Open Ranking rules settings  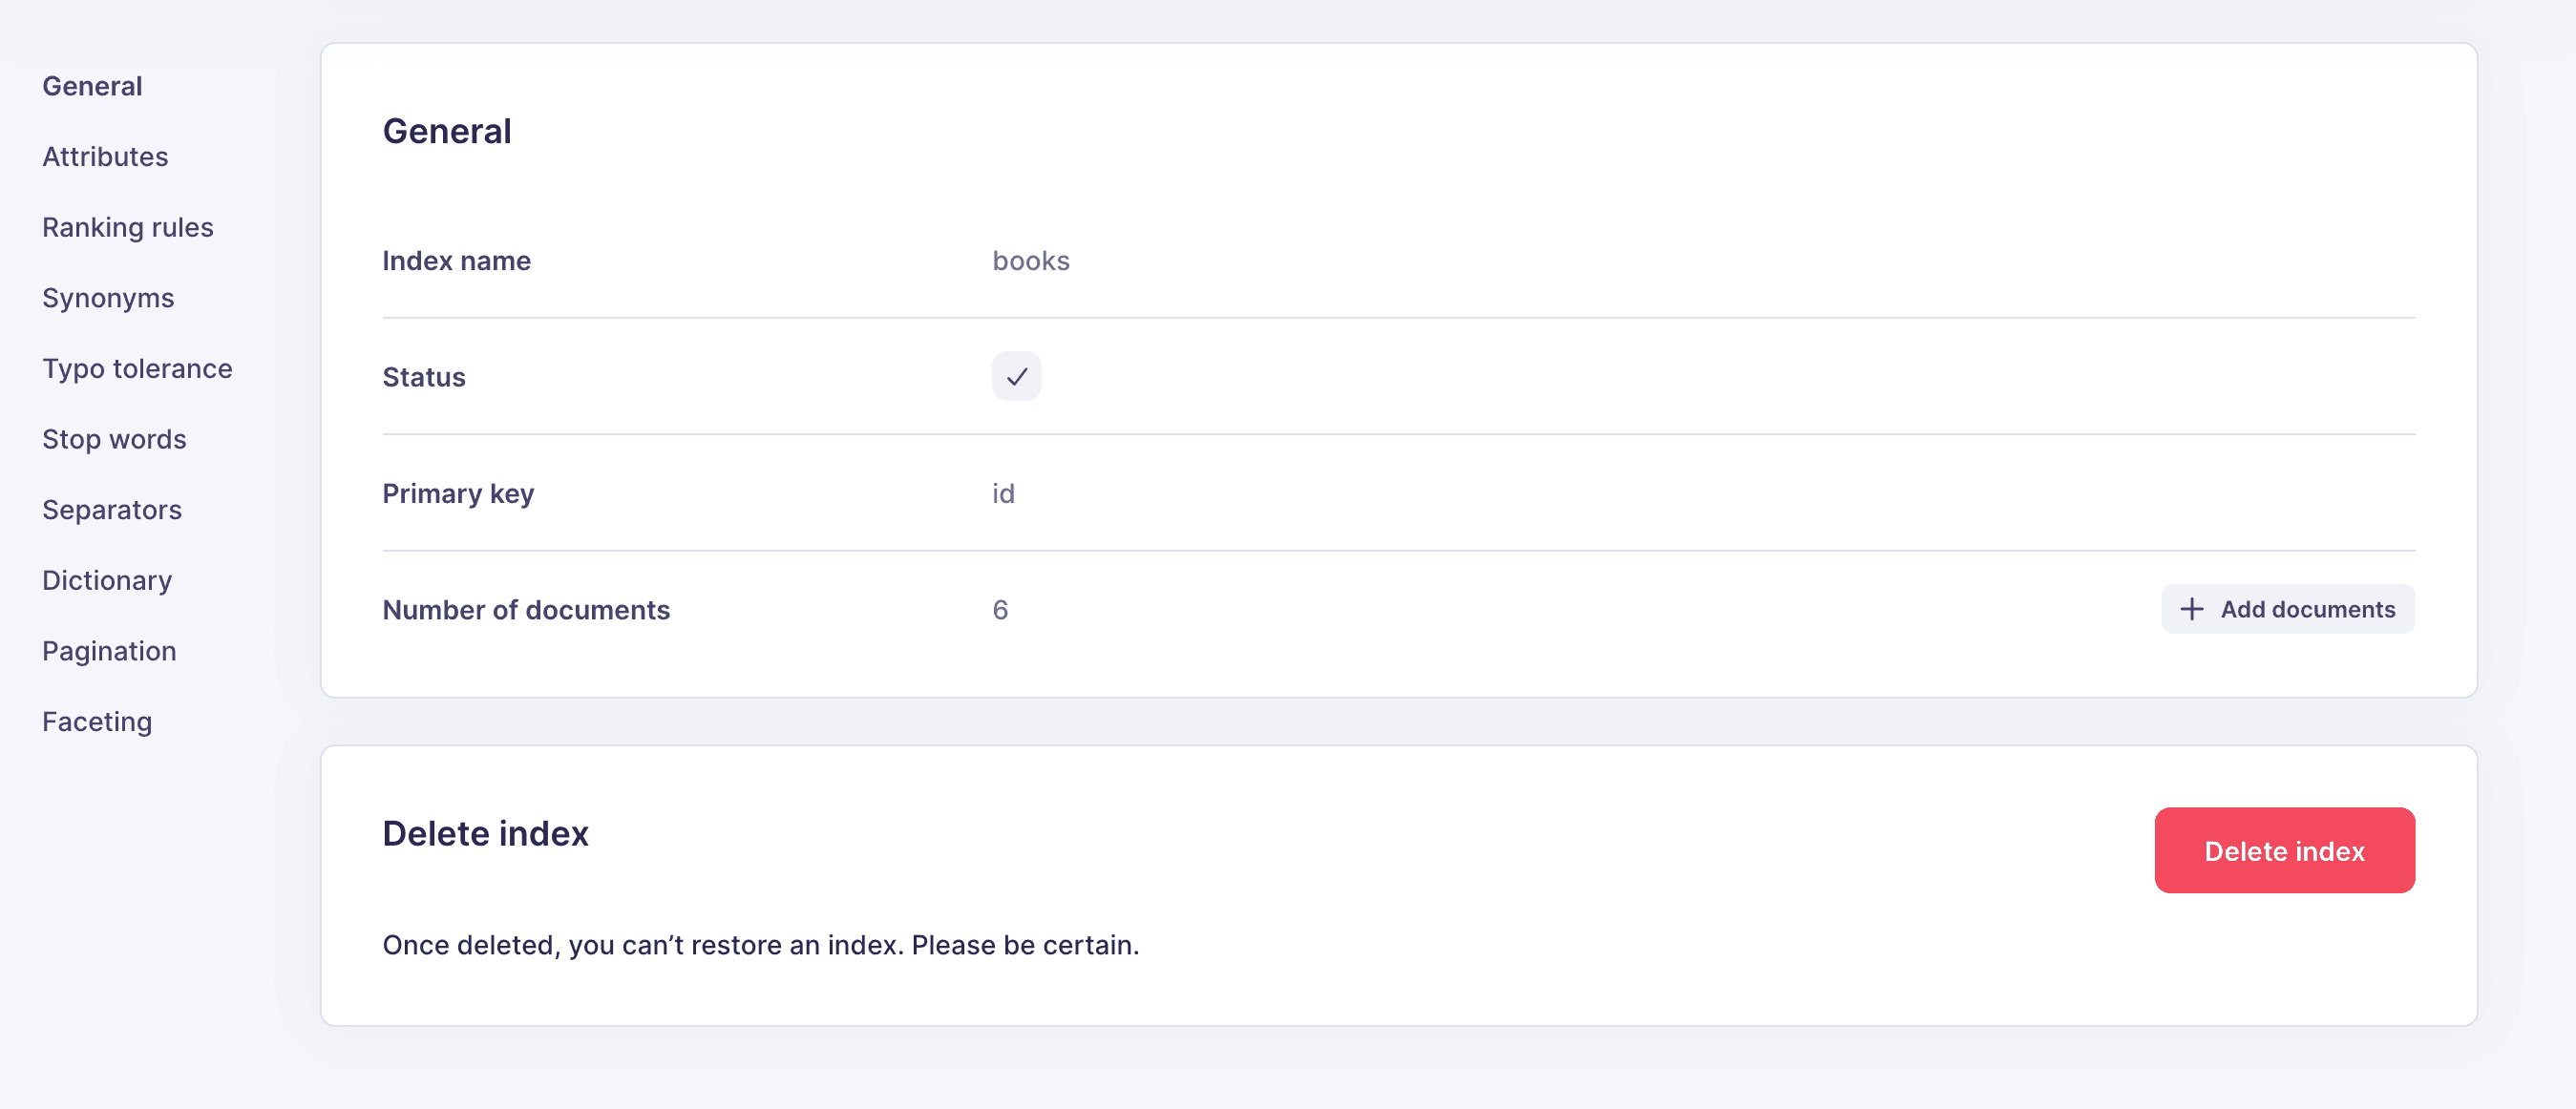click(x=128, y=227)
